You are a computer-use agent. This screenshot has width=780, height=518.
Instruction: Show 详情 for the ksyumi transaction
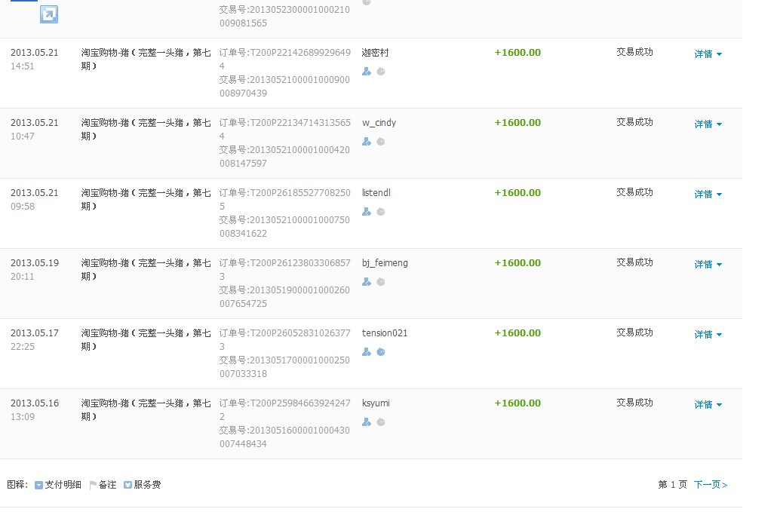708,405
